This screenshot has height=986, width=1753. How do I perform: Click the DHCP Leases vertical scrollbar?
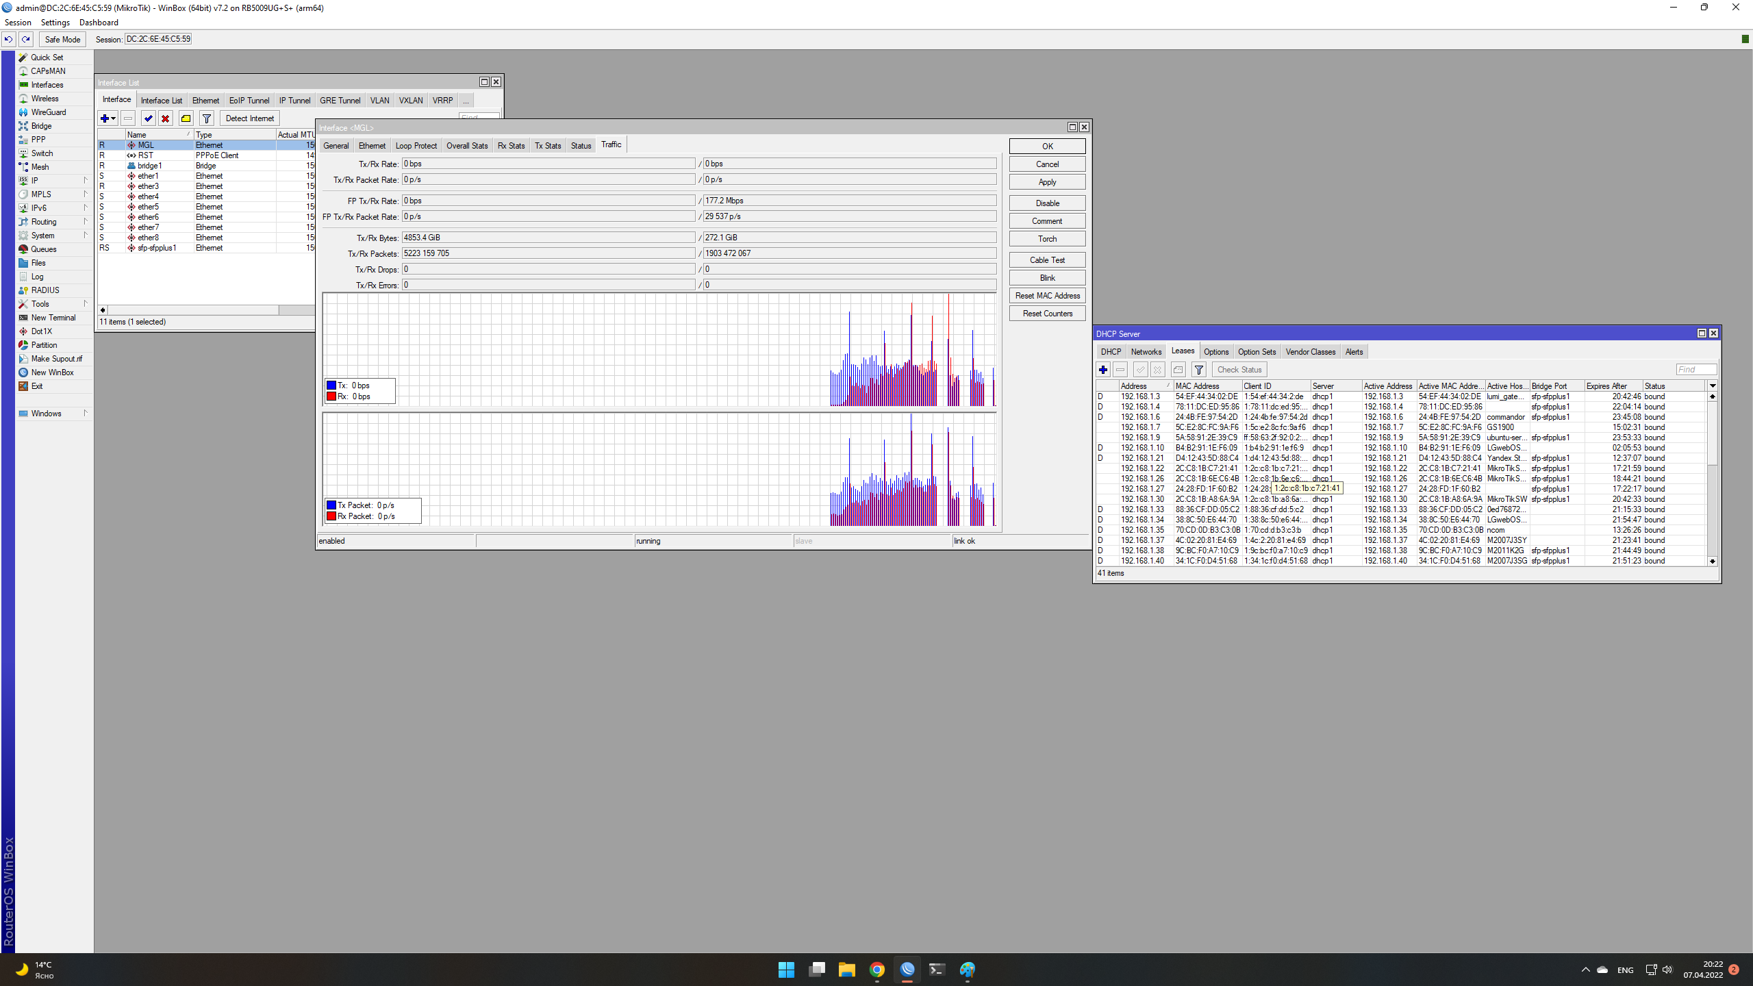coord(1713,479)
